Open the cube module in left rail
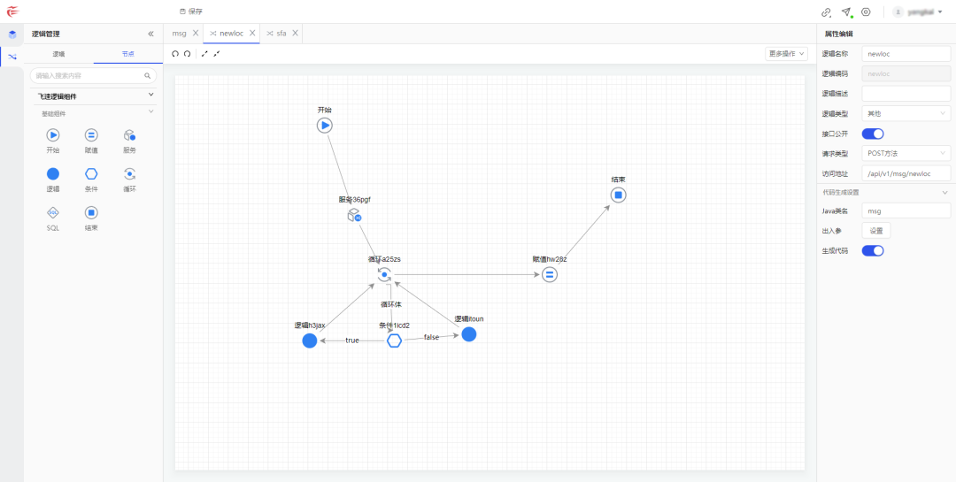The height and width of the screenshot is (482, 956). 12,34
